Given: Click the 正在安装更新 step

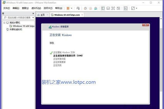Looking at the screenshot, I should click(x=59, y=62).
